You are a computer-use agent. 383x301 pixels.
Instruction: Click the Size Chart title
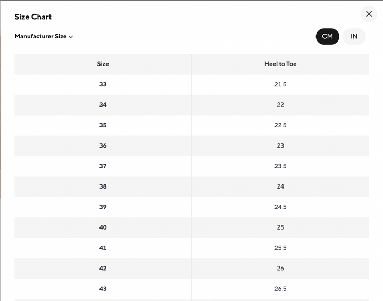click(33, 17)
